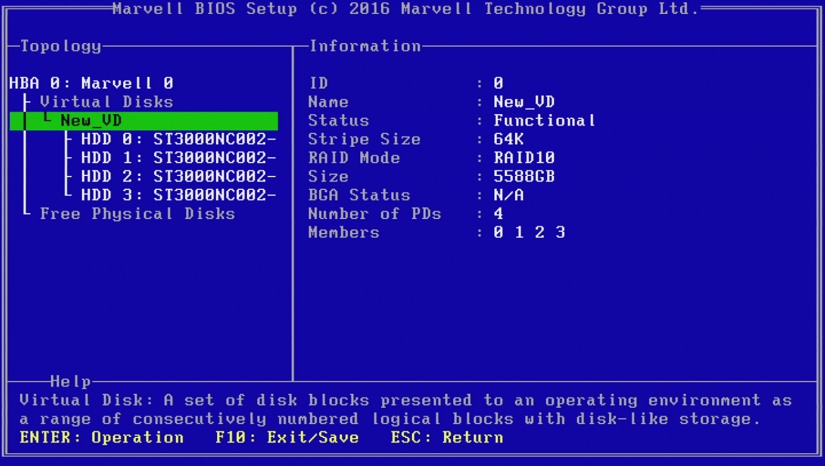The image size is (825, 466).
Task: Click the Marvell BIOS Setup title text
Action: pos(406,9)
